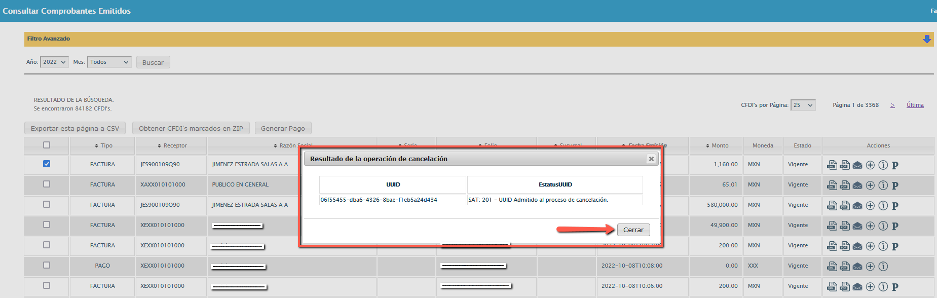Image resolution: width=937 pixels, height=298 pixels.
Task: Open info icon on the PAGO row
Action: (883, 266)
